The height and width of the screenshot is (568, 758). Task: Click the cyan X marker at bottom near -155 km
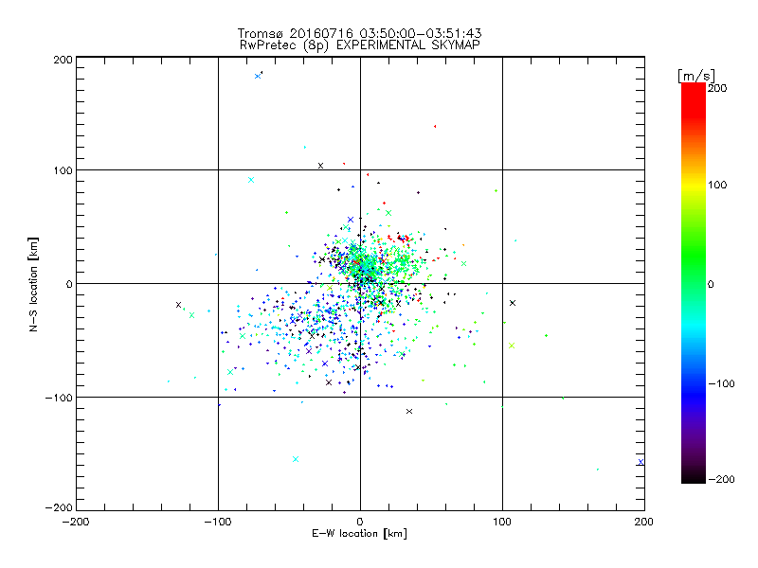(296, 459)
